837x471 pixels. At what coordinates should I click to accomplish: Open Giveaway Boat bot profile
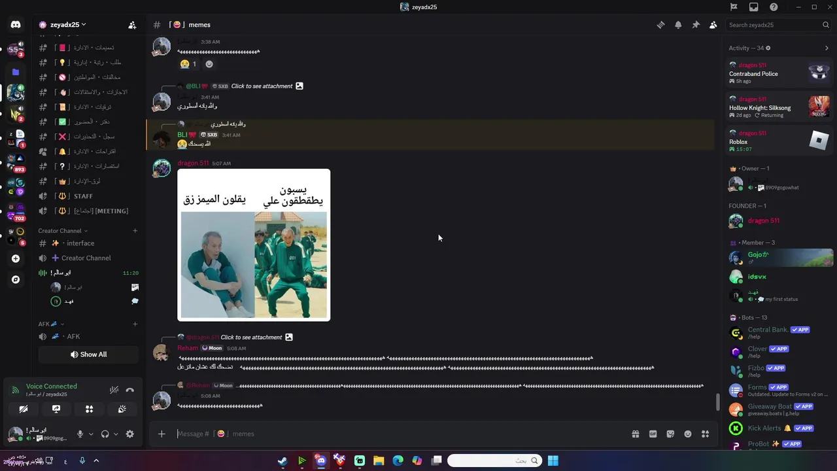pos(779,409)
